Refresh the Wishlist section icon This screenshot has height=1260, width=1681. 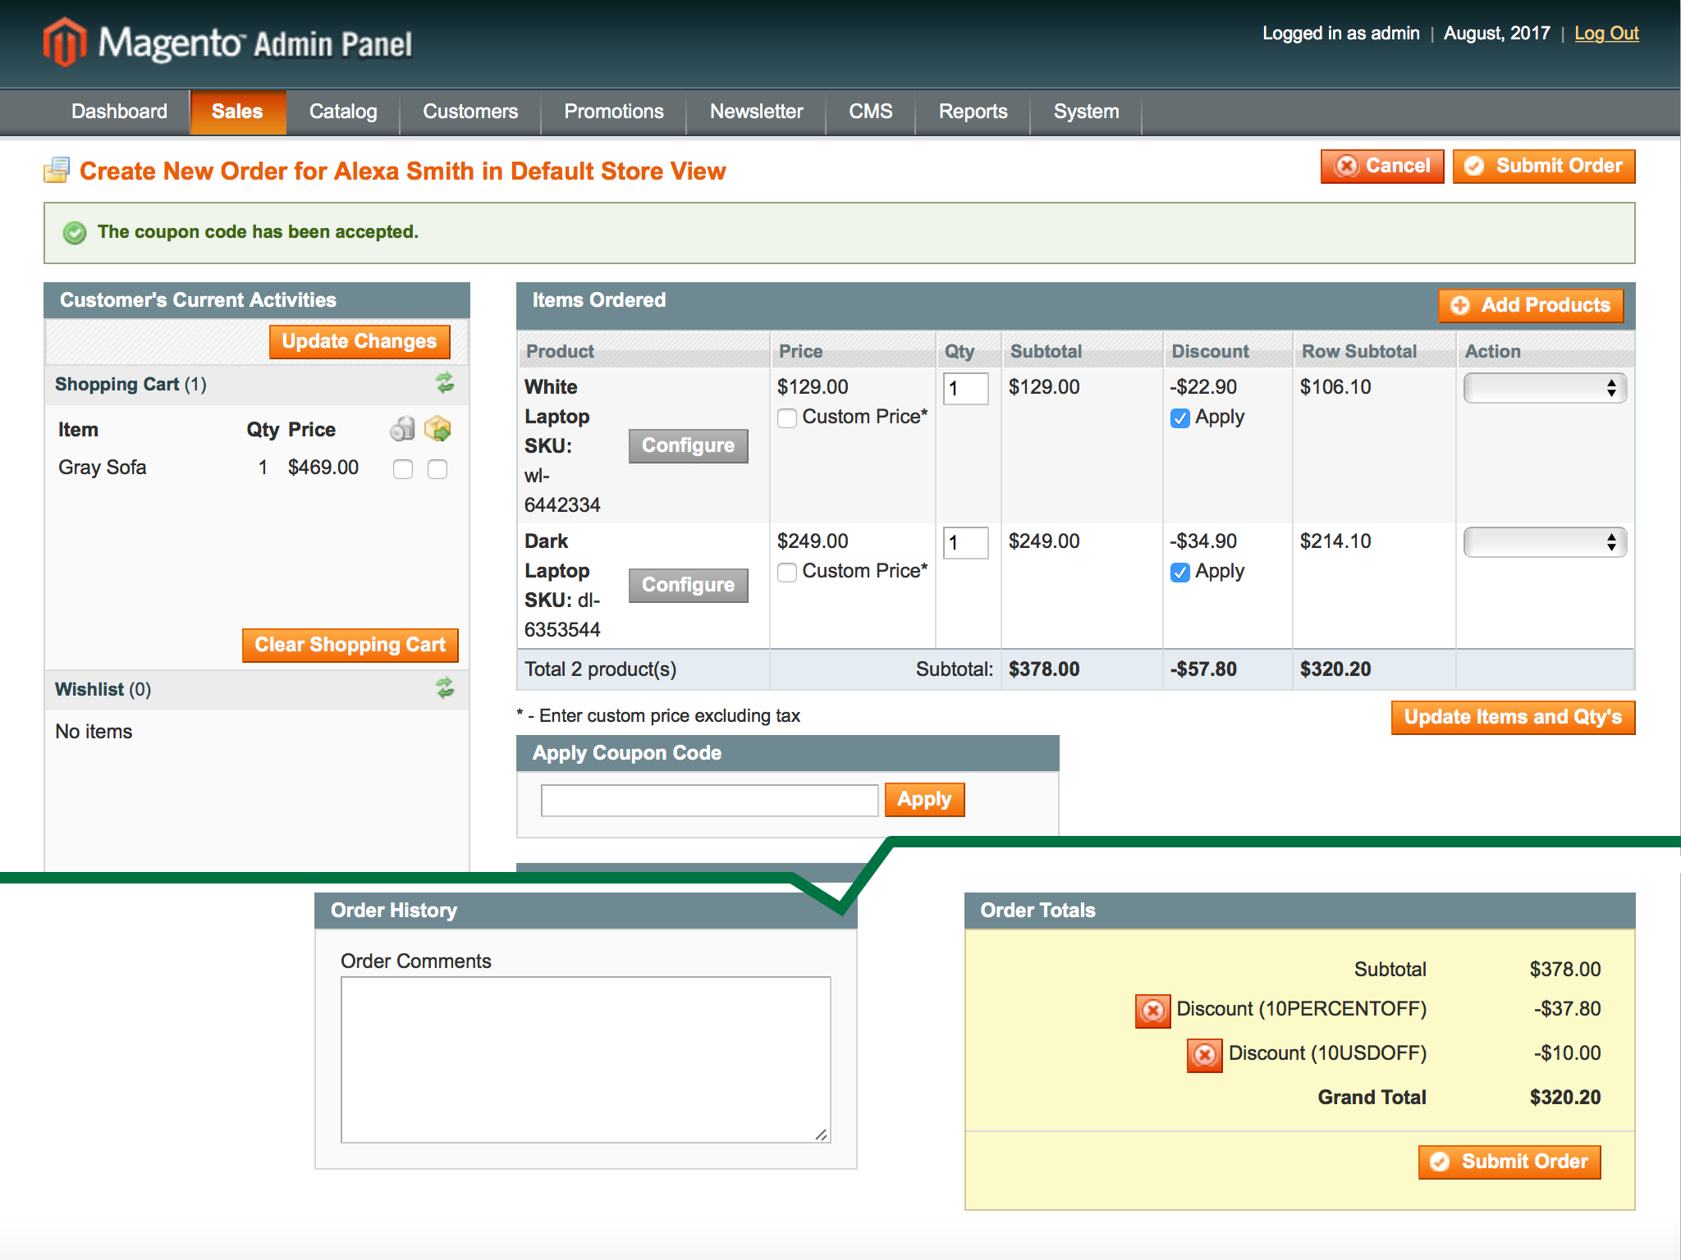pyautogui.click(x=445, y=688)
